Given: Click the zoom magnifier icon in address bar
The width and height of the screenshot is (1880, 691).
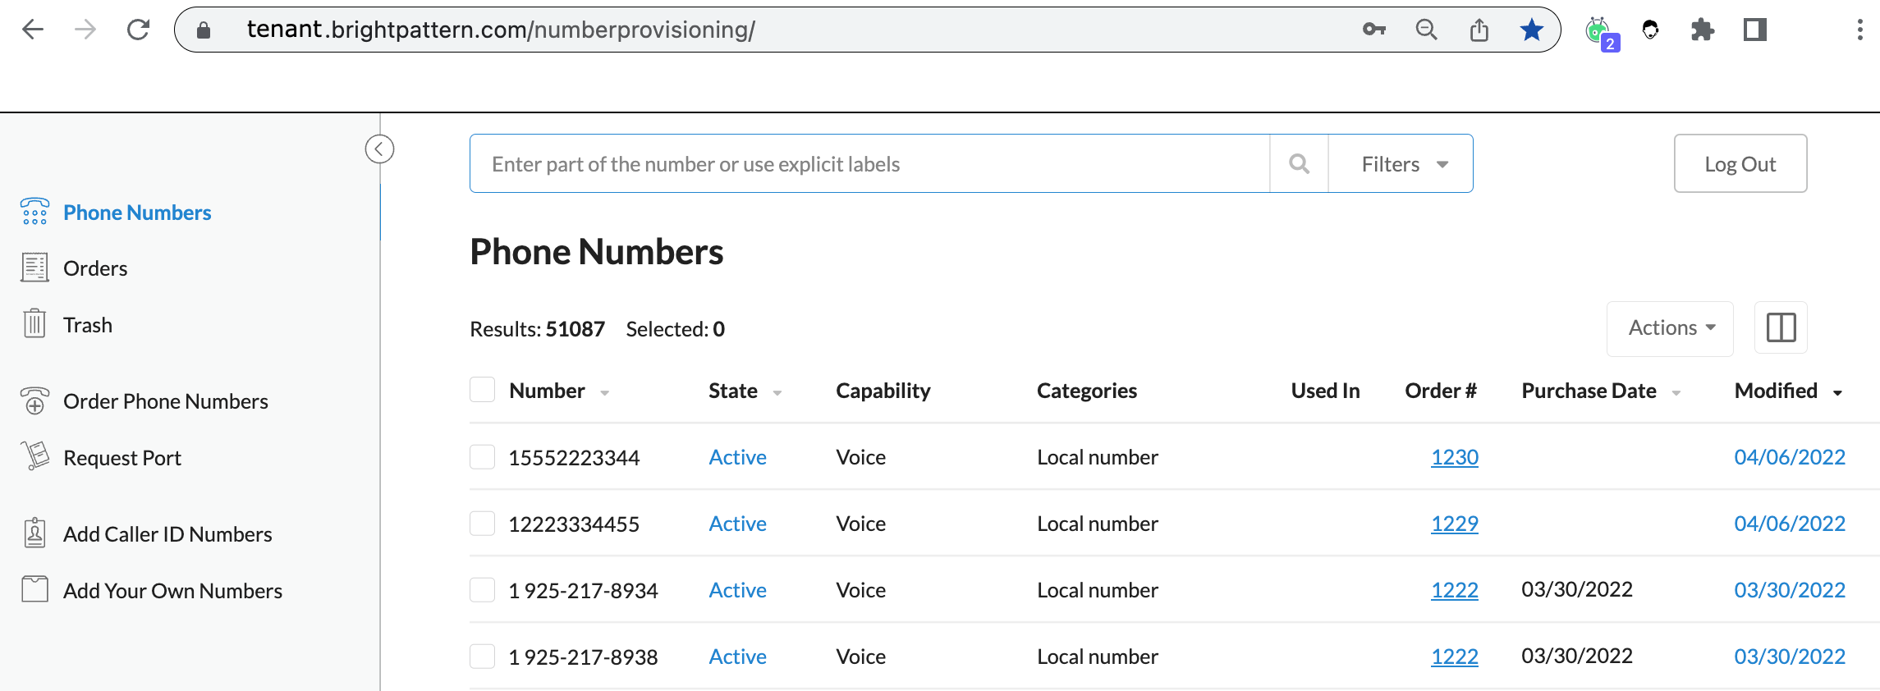Looking at the screenshot, I should (x=1427, y=30).
